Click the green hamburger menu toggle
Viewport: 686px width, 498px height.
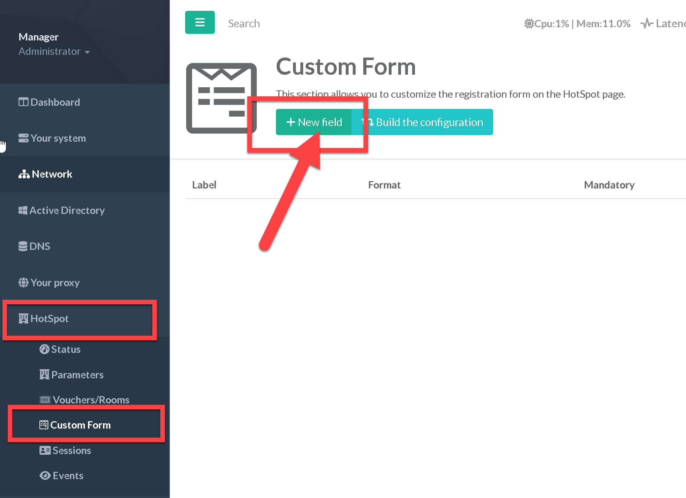click(x=200, y=22)
